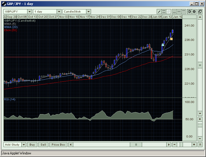206x157 pixels.
Task: Click the Sell button
Action: point(43,144)
